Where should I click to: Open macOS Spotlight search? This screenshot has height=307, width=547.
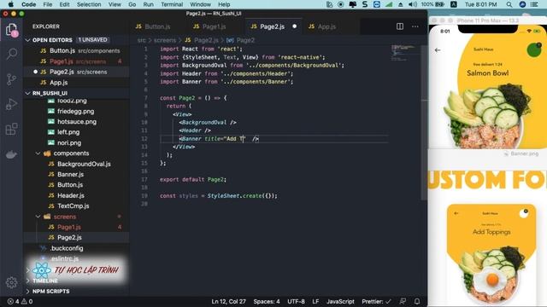pos(509,4)
